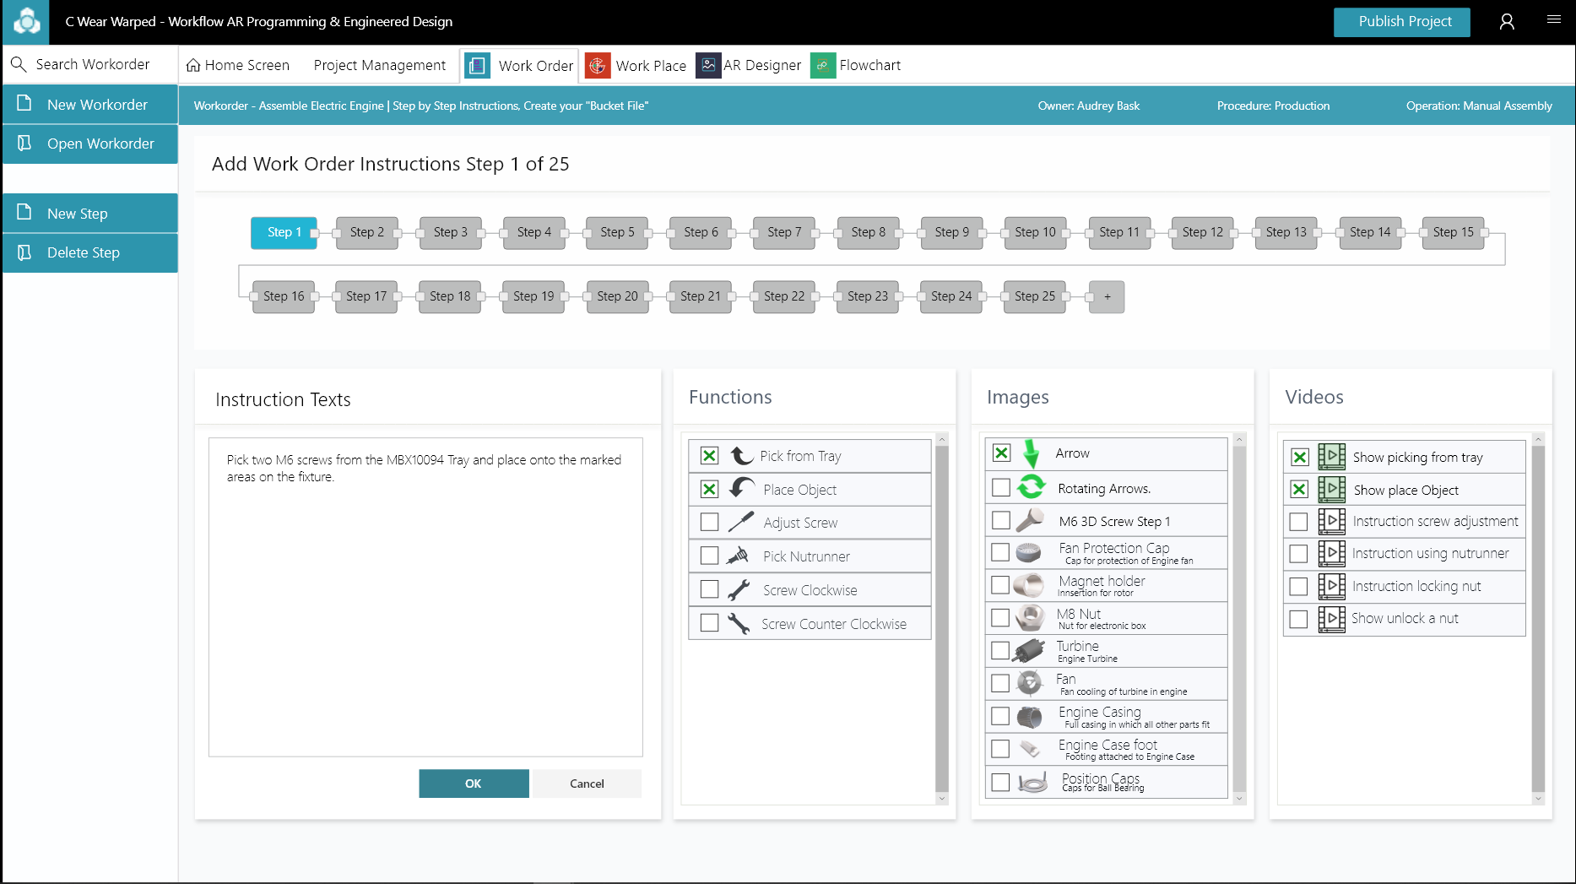Click the Work Order tab icon
The height and width of the screenshot is (884, 1576).
(478, 65)
